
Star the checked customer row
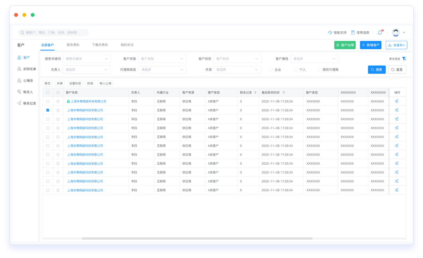pyautogui.click(x=58, y=110)
